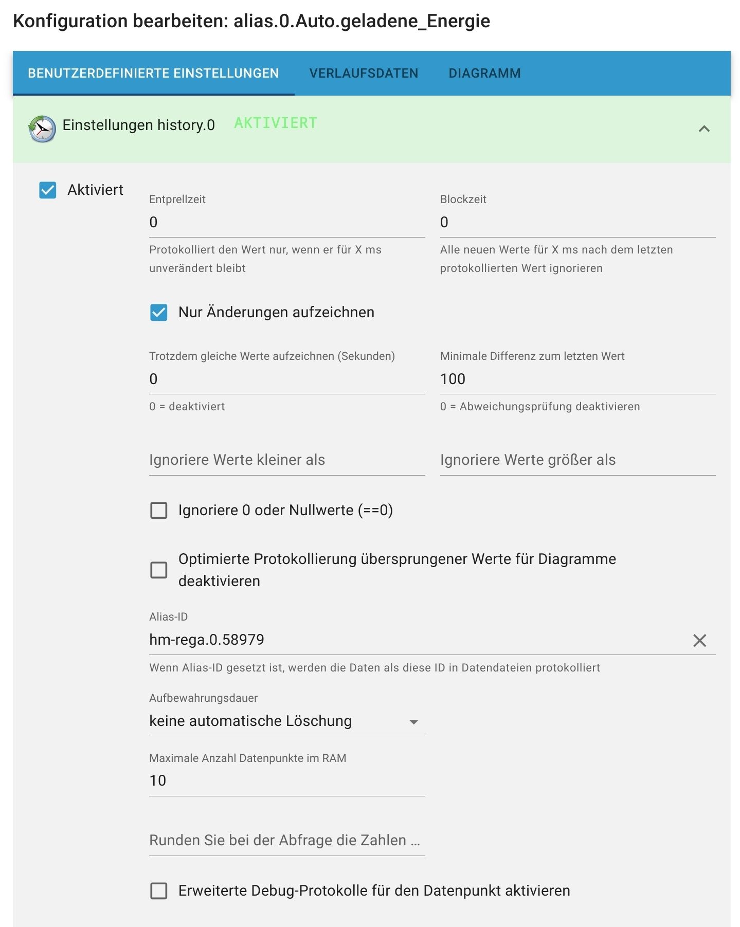Focus the Maximale Anzahl Datenpunkte im RAM field

[x=286, y=781]
